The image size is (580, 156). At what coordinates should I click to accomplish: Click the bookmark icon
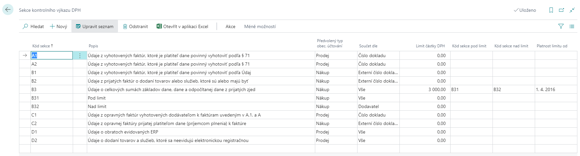(x=551, y=10)
